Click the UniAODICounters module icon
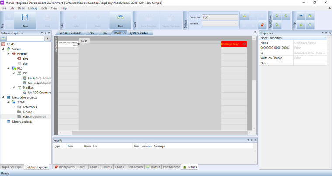This screenshot has height=176, width=332. point(25,92)
